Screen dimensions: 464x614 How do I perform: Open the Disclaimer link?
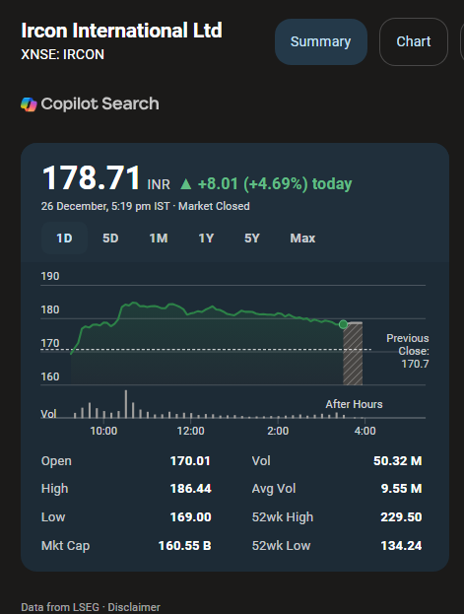[134, 607]
